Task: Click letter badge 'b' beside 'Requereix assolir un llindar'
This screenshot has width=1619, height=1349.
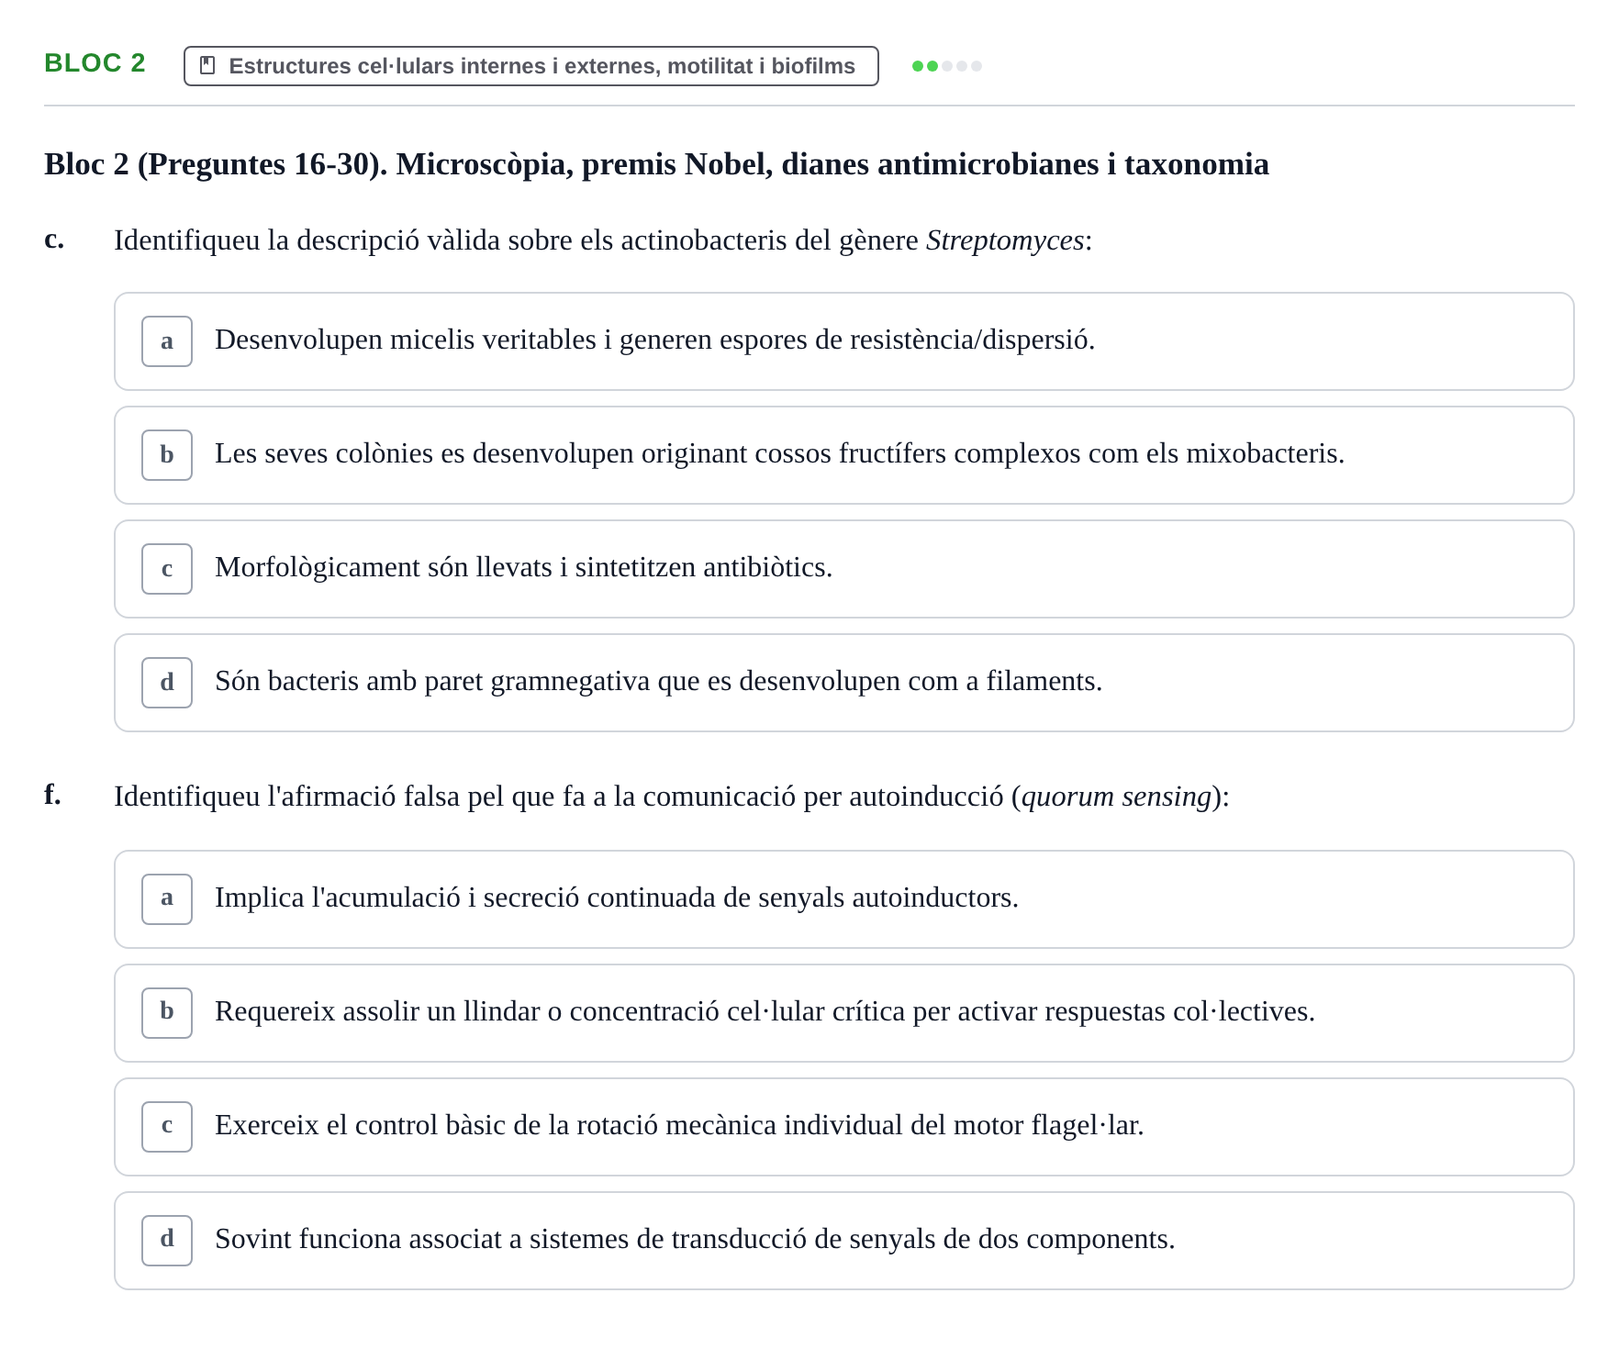Action: coord(167,1013)
